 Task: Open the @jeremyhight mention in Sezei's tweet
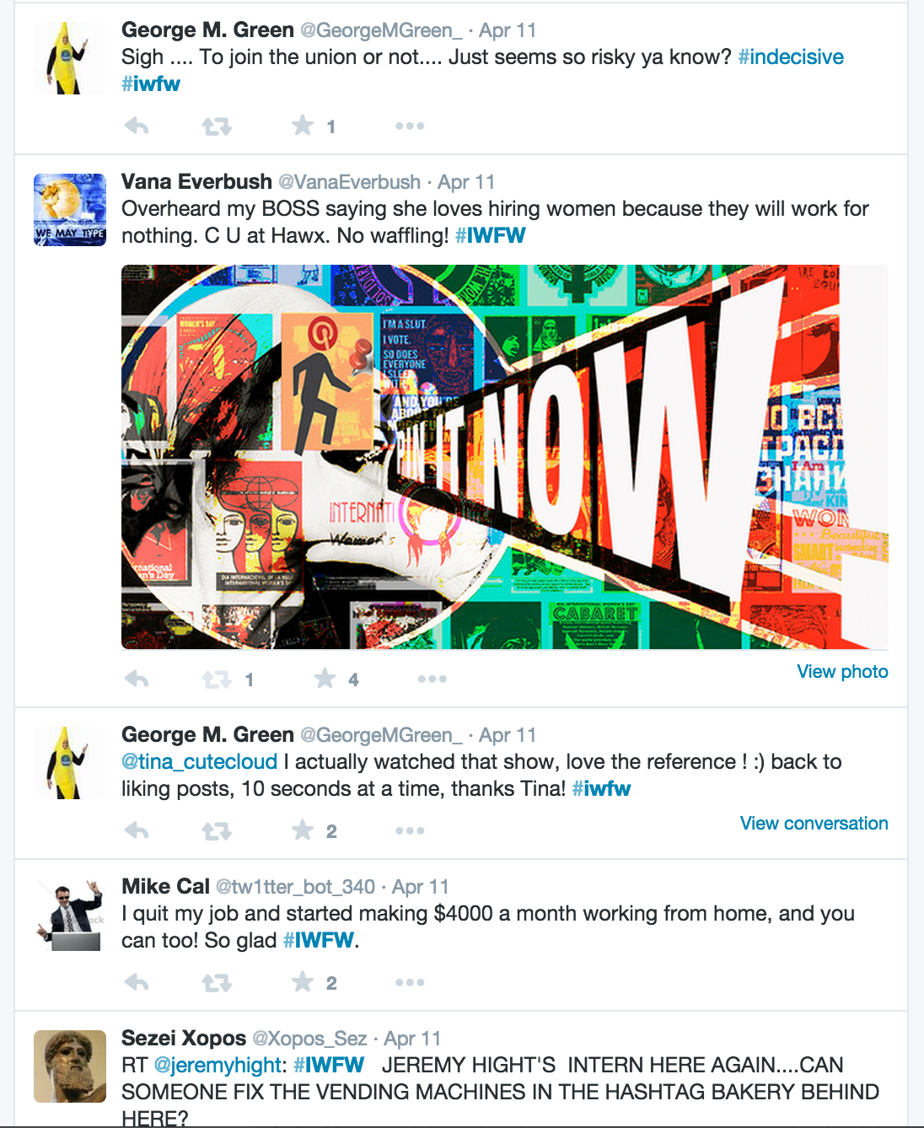[x=218, y=1066]
